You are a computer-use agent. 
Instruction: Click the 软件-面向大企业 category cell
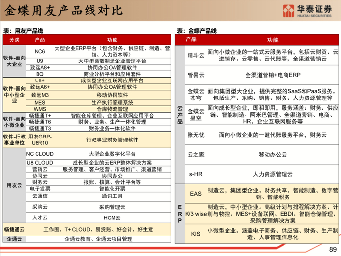pyautogui.click(x=14, y=61)
